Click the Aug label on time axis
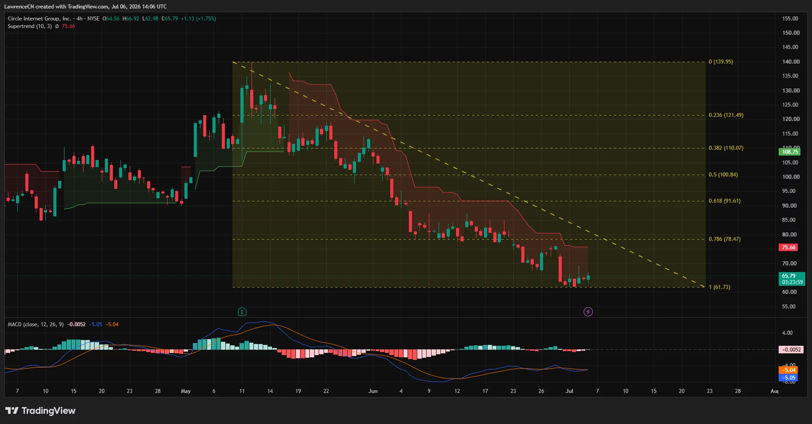Viewport: 812px width, 424px height. [774, 391]
